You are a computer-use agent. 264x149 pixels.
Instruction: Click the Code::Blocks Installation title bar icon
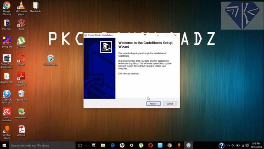[x=86, y=35]
